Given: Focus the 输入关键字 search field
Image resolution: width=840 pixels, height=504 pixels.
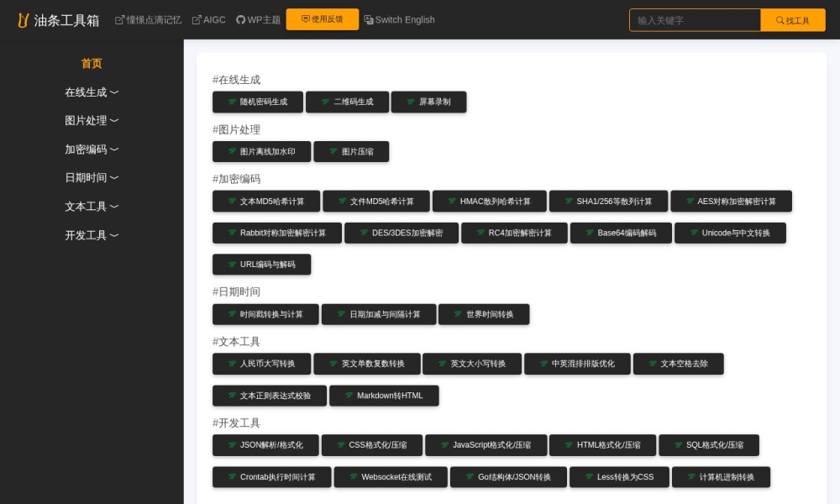Looking at the screenshot, I should point(694,20).
